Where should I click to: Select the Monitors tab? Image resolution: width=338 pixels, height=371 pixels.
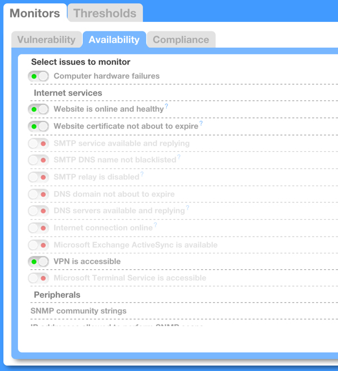point(35,13)
